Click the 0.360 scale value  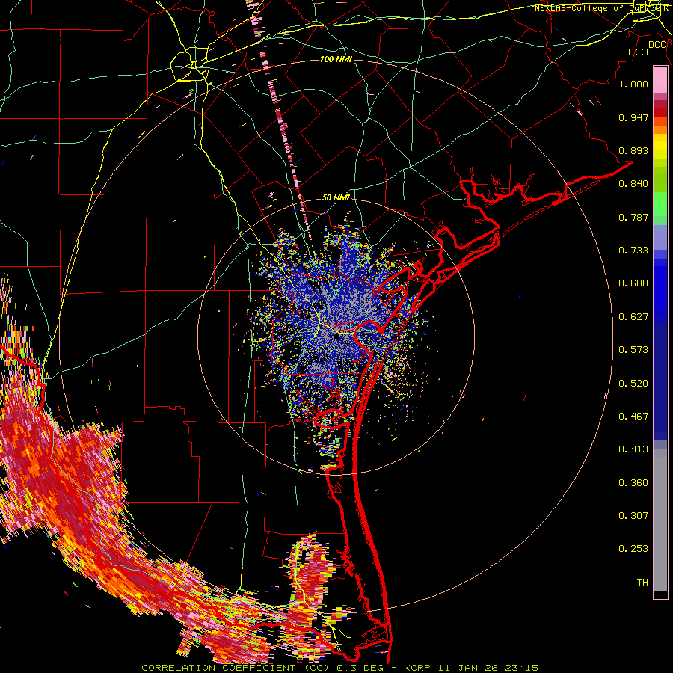[x=633, y=483]
